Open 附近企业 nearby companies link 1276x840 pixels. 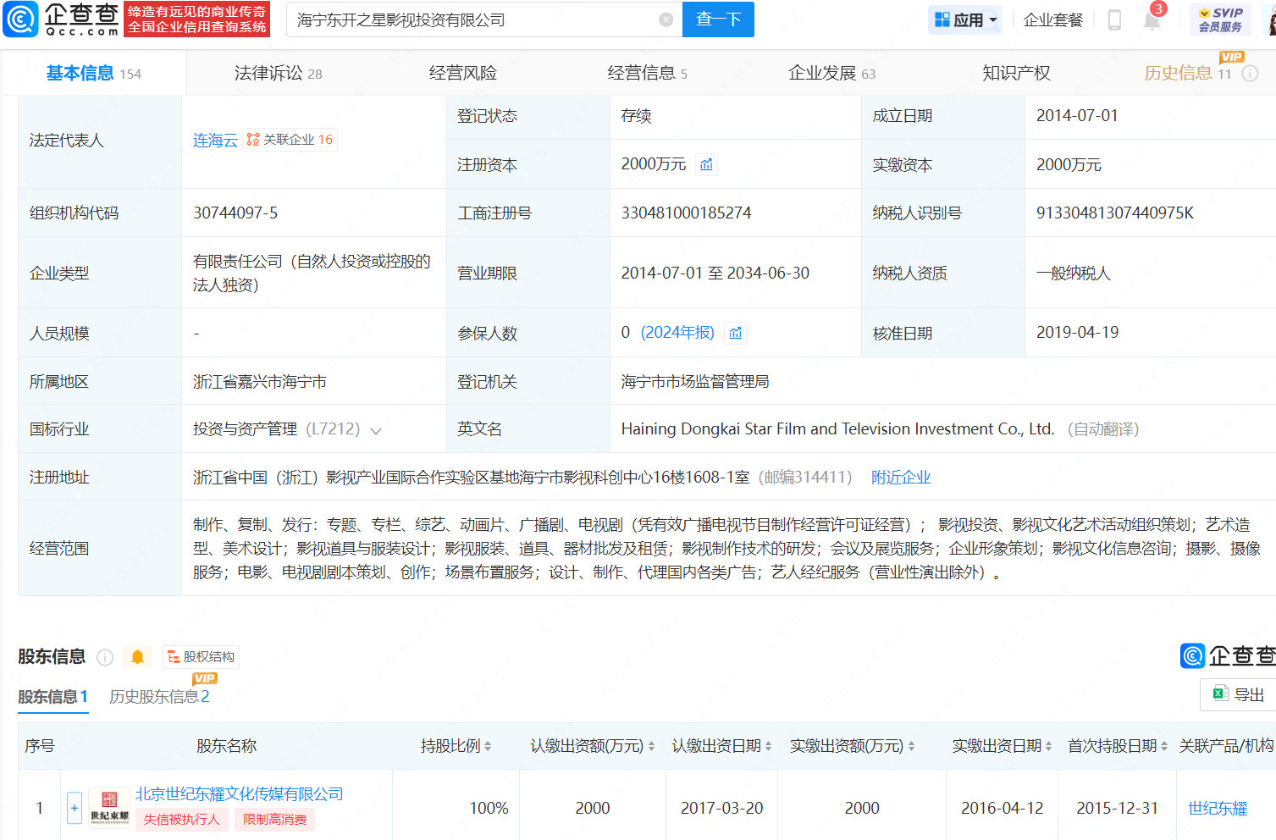(901, 478)
